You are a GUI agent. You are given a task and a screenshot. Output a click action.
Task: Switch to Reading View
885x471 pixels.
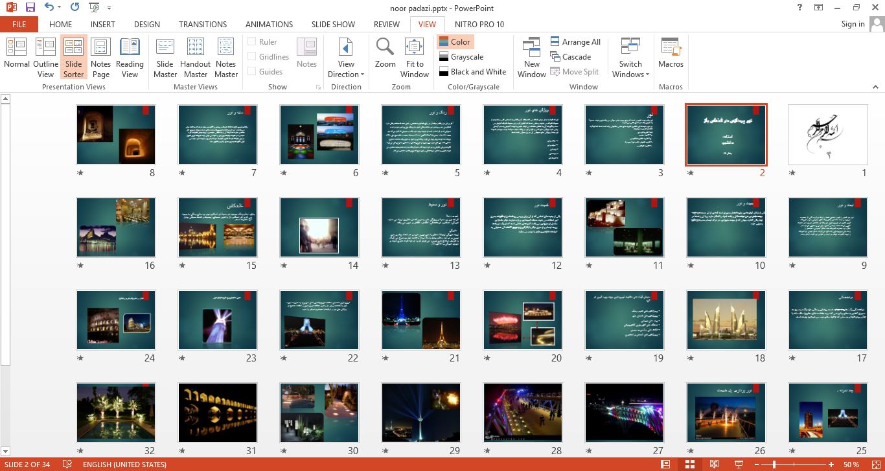tap(130, 58)
